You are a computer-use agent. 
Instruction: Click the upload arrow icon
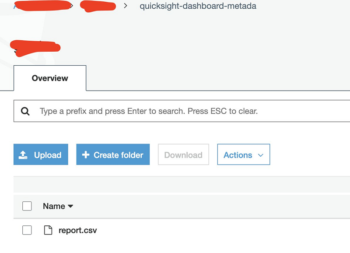pos(23,155)
